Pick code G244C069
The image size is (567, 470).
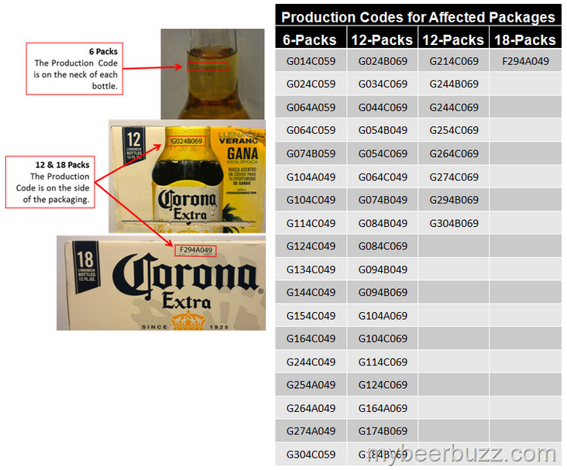pyautogui.click(x=454, y=108)
